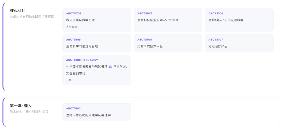Select the course title 生物科技产品的法规科学
Image resolution: width=283 pixels, height=129 pixels.
(226, 20)
